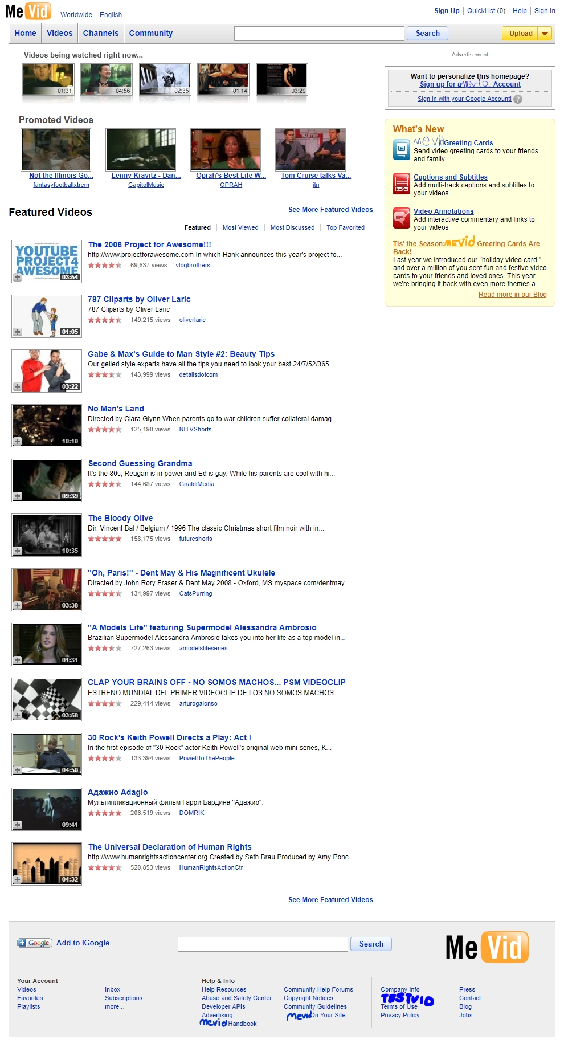Click the MeVid logo in header
Viewport: 564px width, 1060px height.
[28, 11]
